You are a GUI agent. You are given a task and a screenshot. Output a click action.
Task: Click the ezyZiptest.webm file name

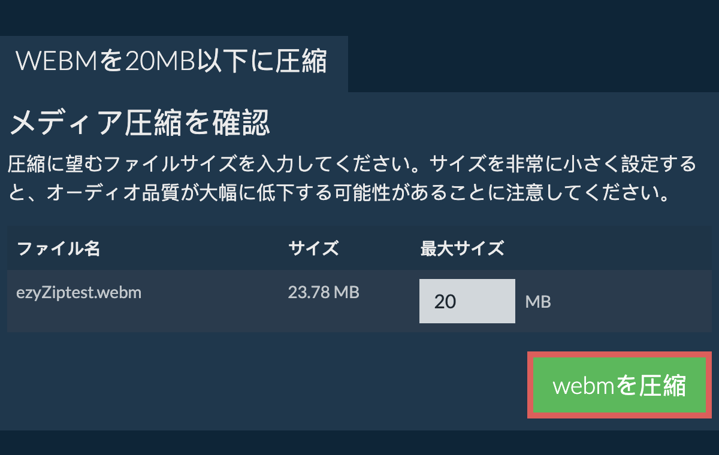79,293
